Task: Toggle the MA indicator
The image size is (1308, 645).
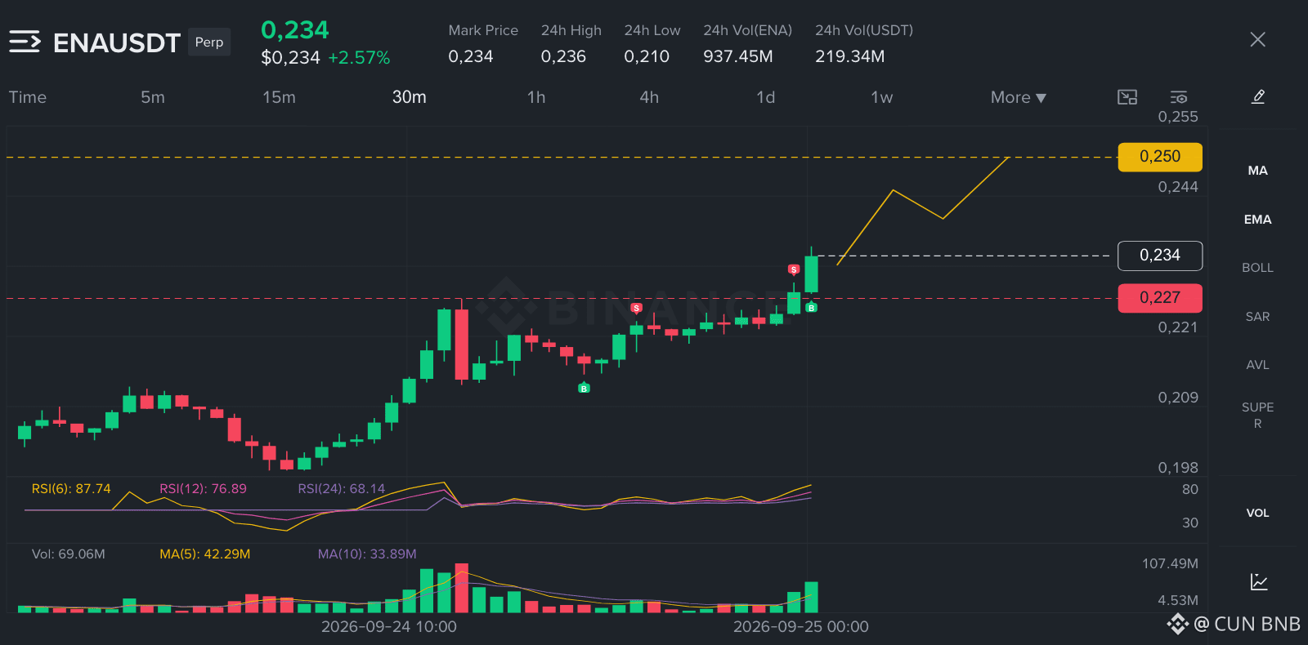Action: (x=1257, y=171)
